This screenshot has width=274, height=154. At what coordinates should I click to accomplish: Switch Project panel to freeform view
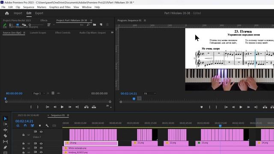24,25
